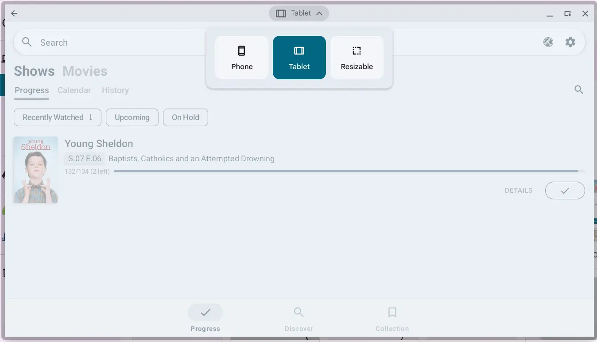Image resolution: width=597 pixels, height=342 pixels.
Task: Open the History sub-tab
Action: [x=115, y=90]
